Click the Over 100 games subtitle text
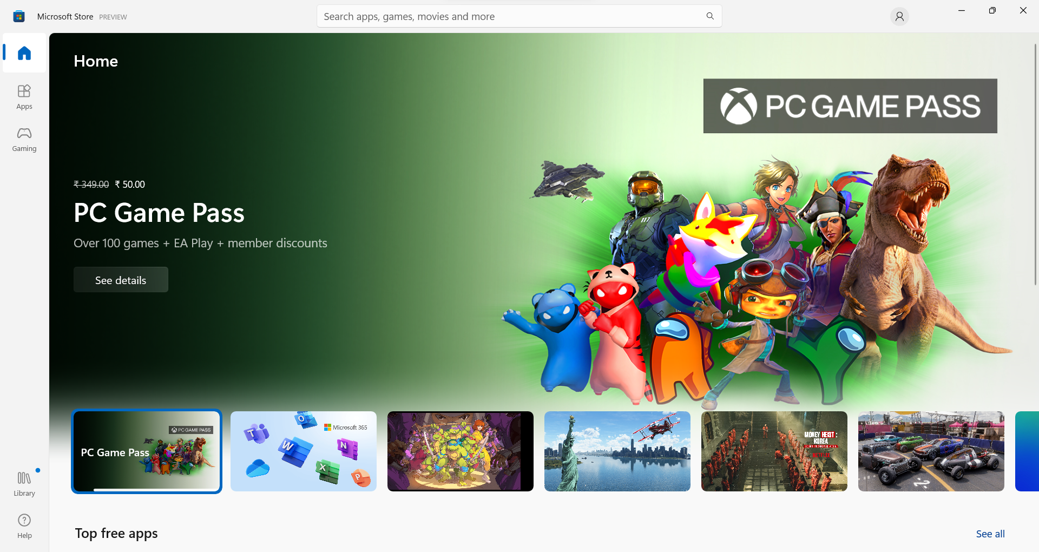 tap(200, 244)
